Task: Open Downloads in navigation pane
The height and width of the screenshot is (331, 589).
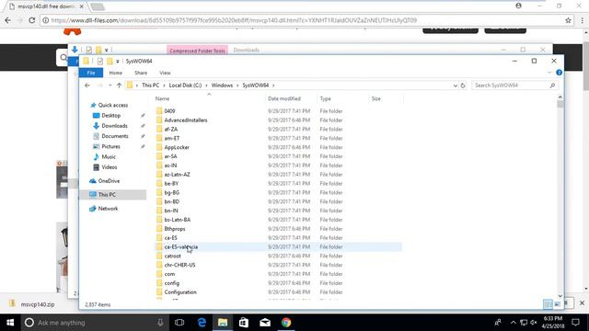Action: click(114, 126)
